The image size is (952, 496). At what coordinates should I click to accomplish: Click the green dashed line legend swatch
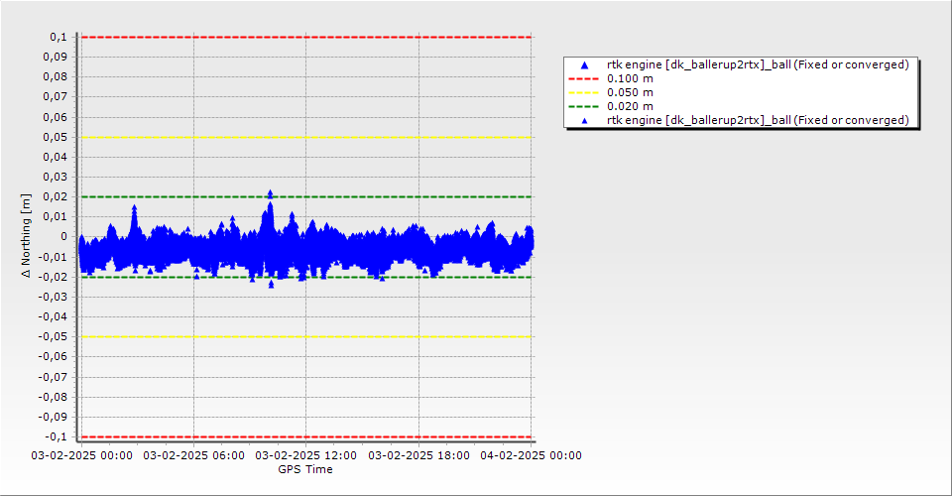tap(583, 107)
